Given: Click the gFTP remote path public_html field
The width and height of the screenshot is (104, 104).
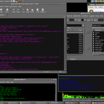Looking at the screenshot, I should click(98, 25).
